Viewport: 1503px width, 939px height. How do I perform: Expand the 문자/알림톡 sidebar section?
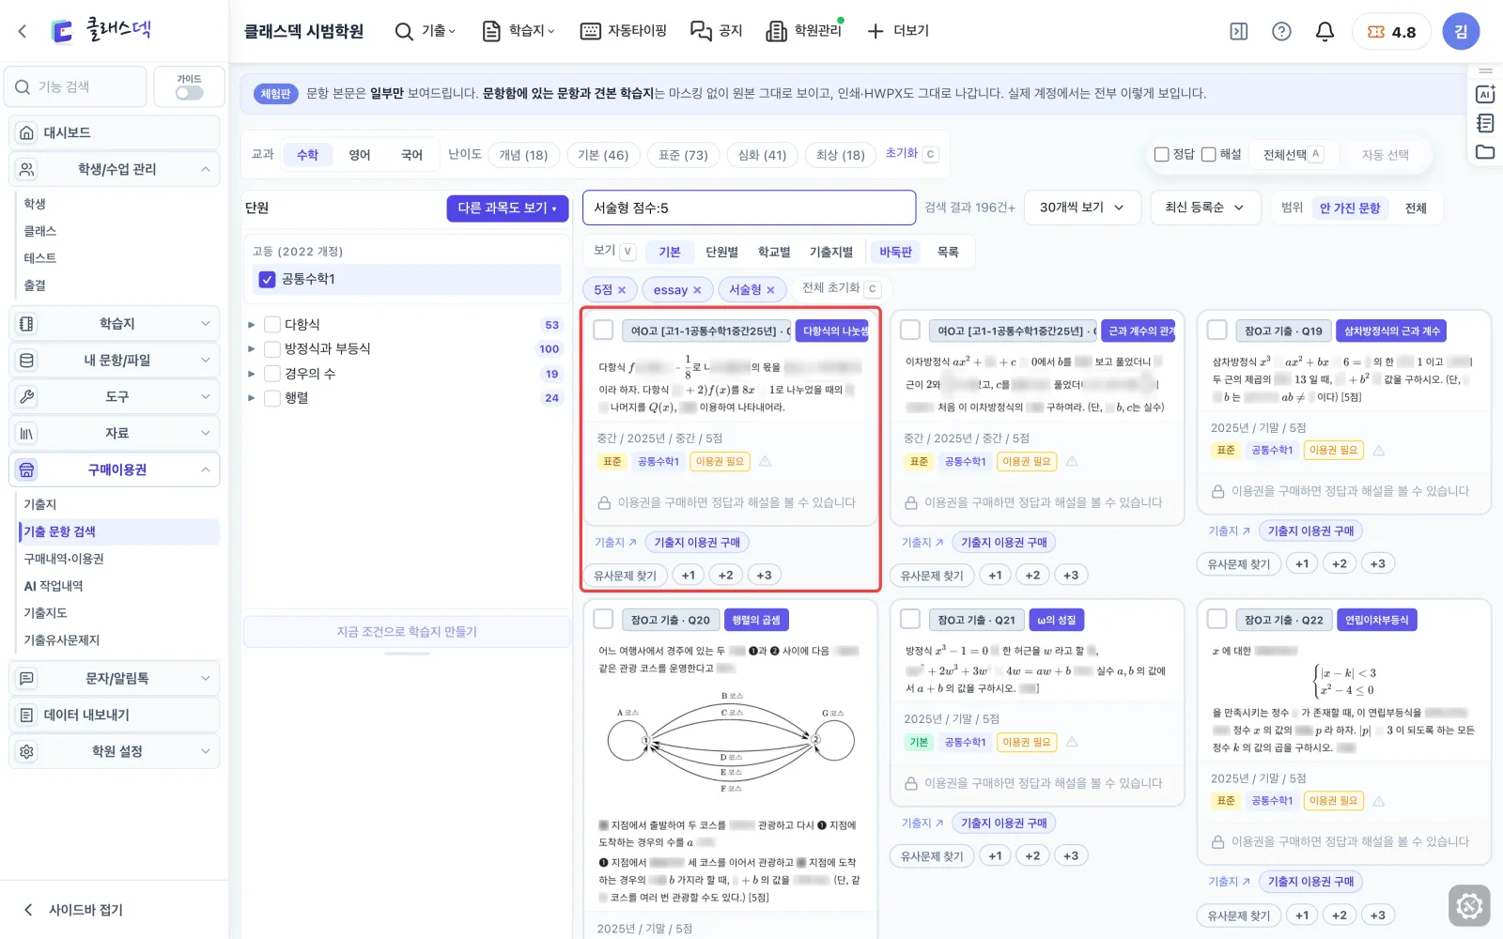click(115, 678)
